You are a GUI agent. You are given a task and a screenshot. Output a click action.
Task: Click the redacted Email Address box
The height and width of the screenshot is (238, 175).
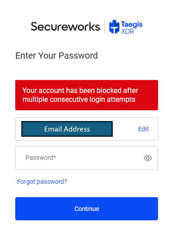pos(67,129)
